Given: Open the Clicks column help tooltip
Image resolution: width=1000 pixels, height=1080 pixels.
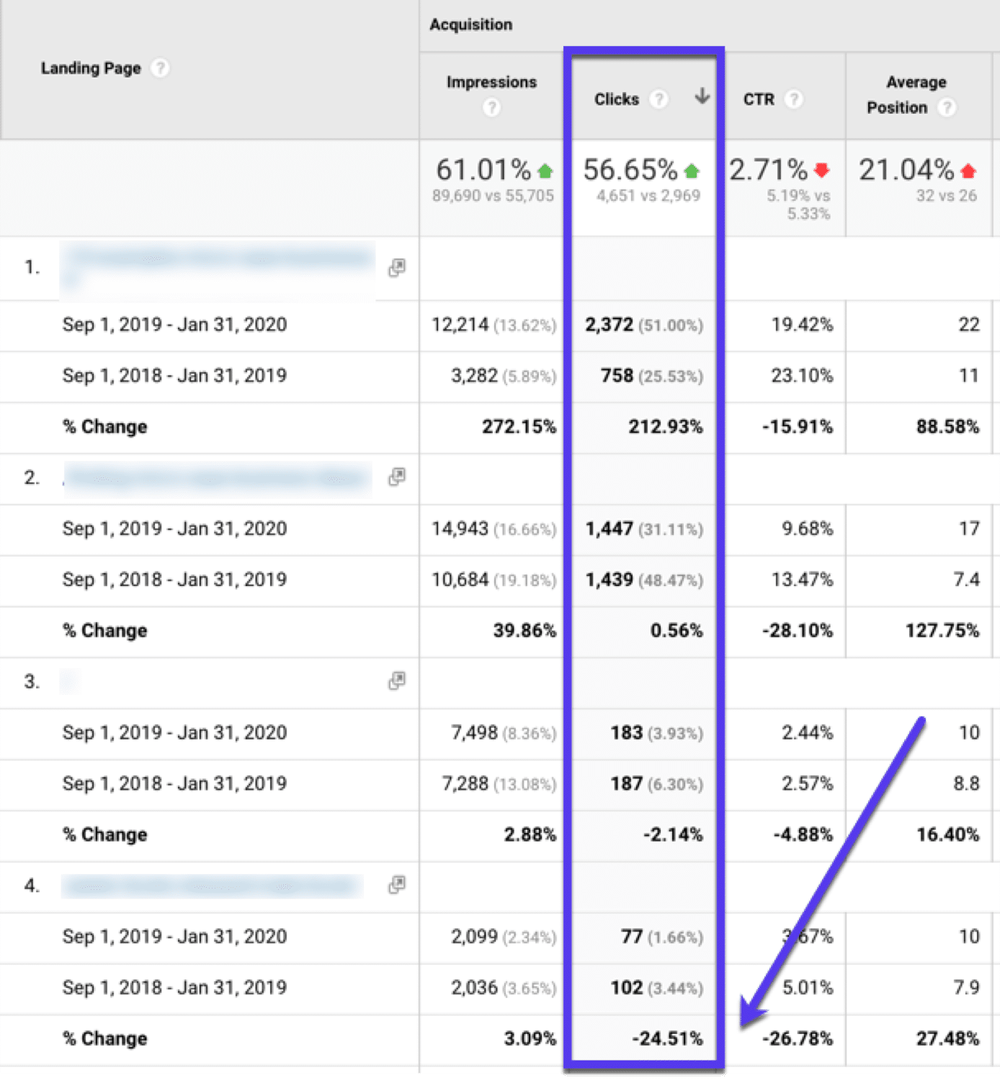Looking at the screenshot, I should (659, 99).
